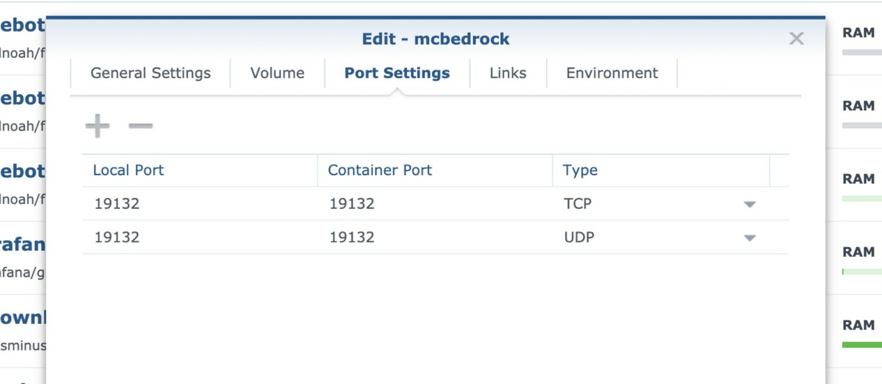The width and height of the screenshot is (882, 384).
Task: Open the Environment tab
Action: point(612,73)
